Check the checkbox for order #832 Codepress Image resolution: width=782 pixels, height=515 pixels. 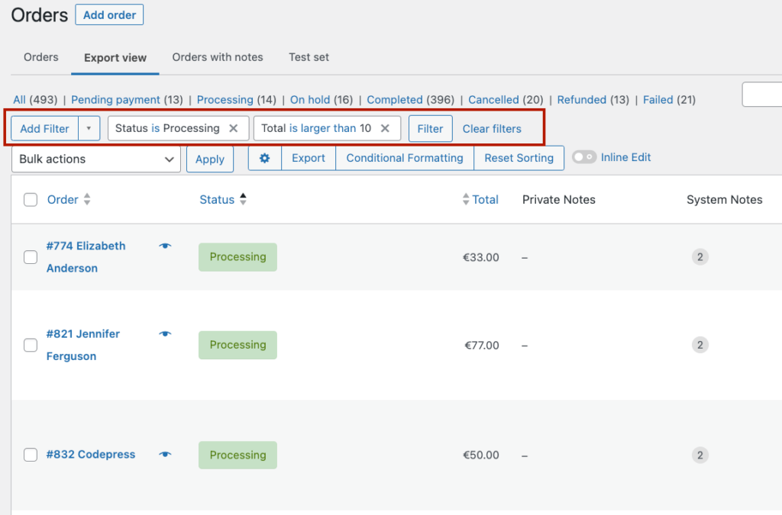[x=31, y=454]
